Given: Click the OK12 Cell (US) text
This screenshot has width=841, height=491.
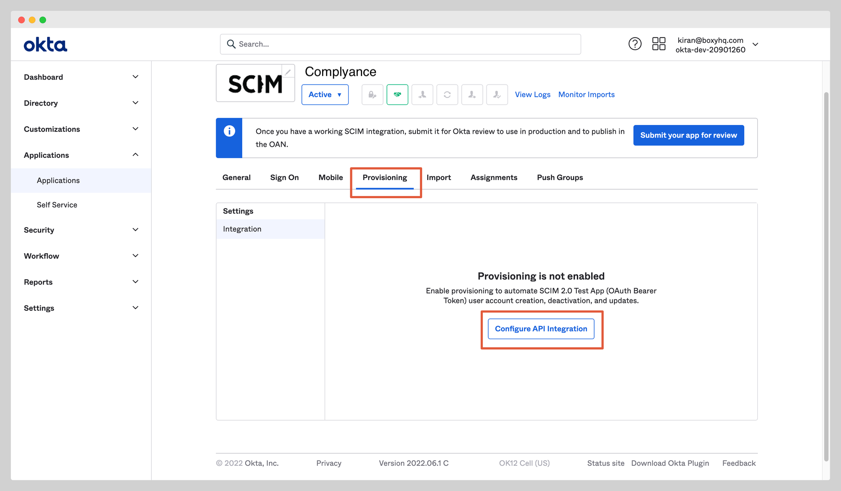Looking at the screenshot, I should 524,463.
